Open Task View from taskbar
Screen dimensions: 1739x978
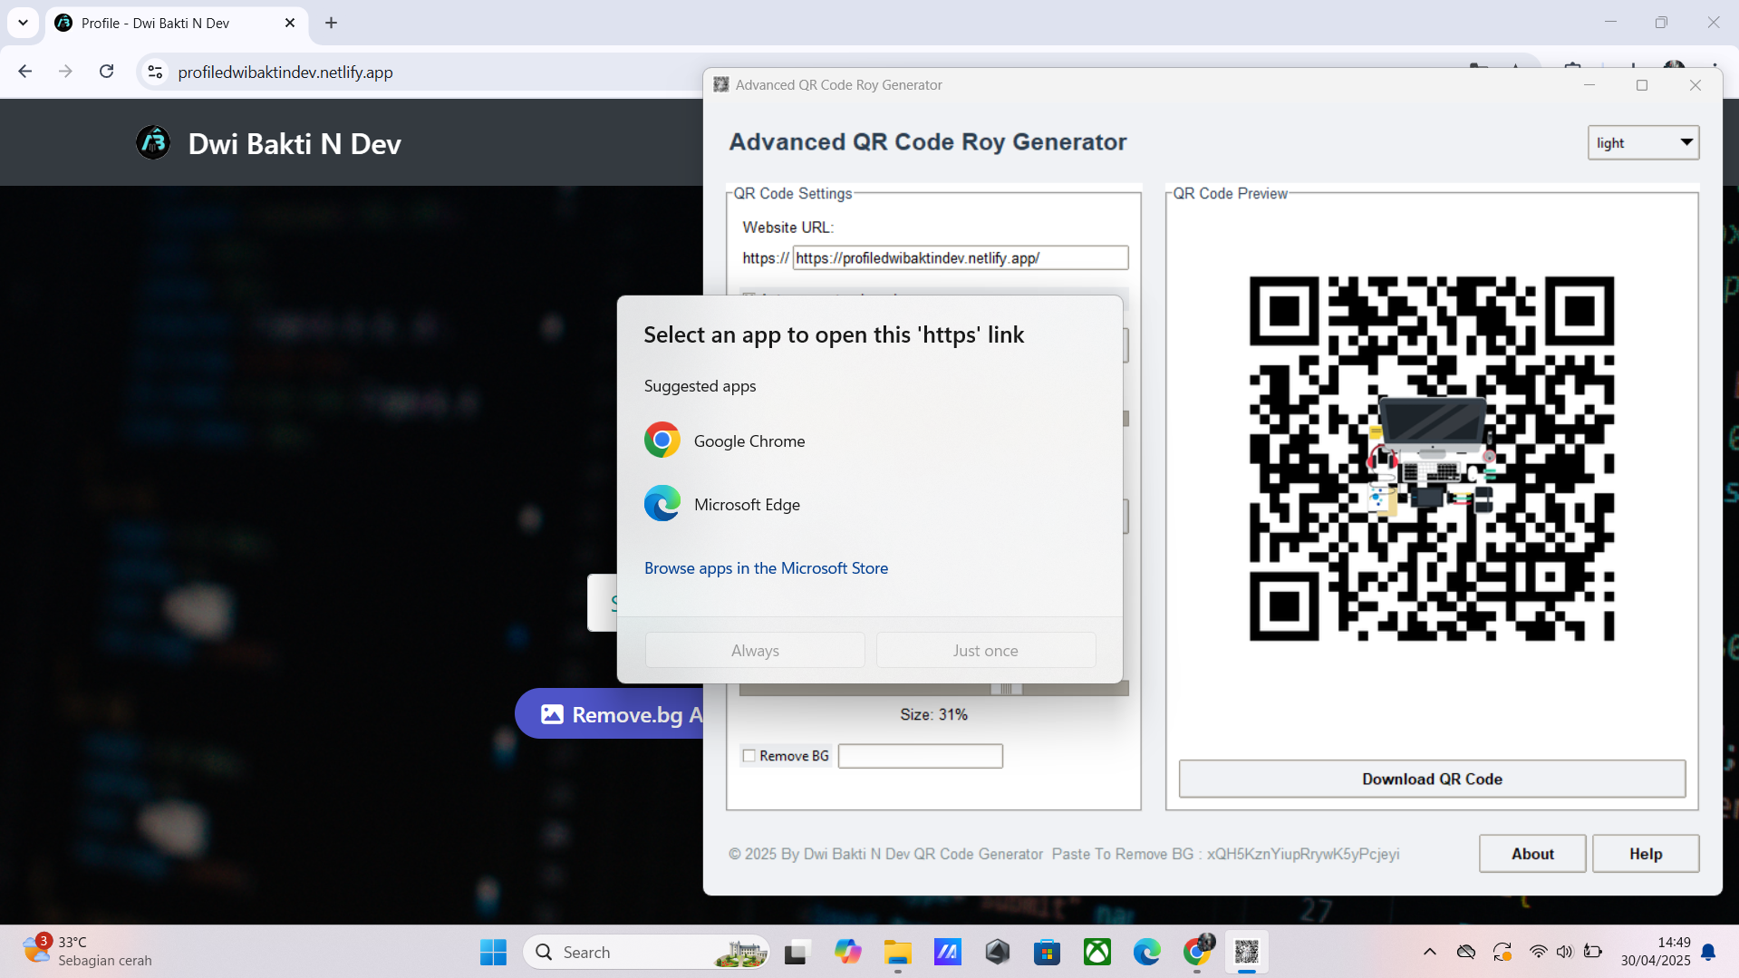[x=796, y=952]
